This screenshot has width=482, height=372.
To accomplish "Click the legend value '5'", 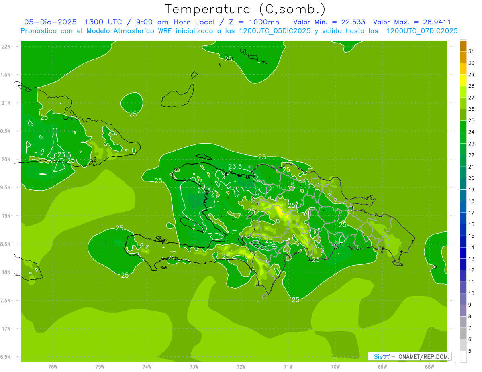I will (x=470, y=351).
